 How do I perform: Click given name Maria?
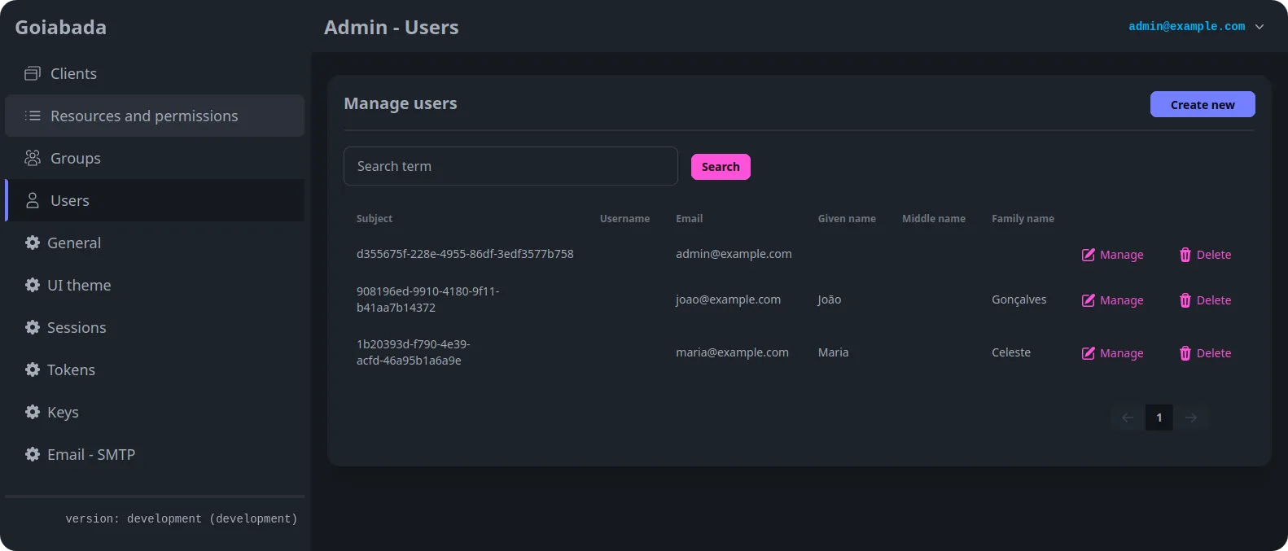[x=833, y=352]
